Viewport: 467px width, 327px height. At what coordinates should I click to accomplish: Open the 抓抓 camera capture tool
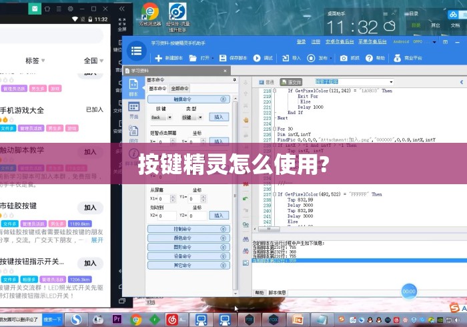click(344, 58)
